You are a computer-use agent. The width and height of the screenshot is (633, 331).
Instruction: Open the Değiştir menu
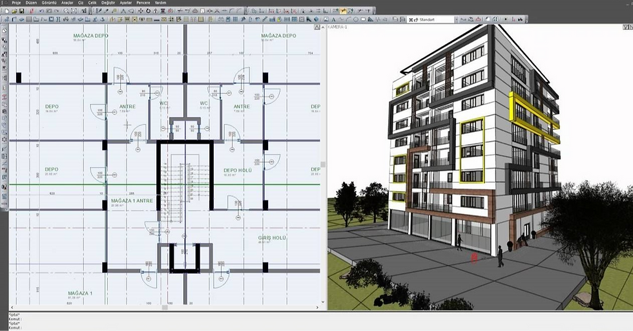109,3
